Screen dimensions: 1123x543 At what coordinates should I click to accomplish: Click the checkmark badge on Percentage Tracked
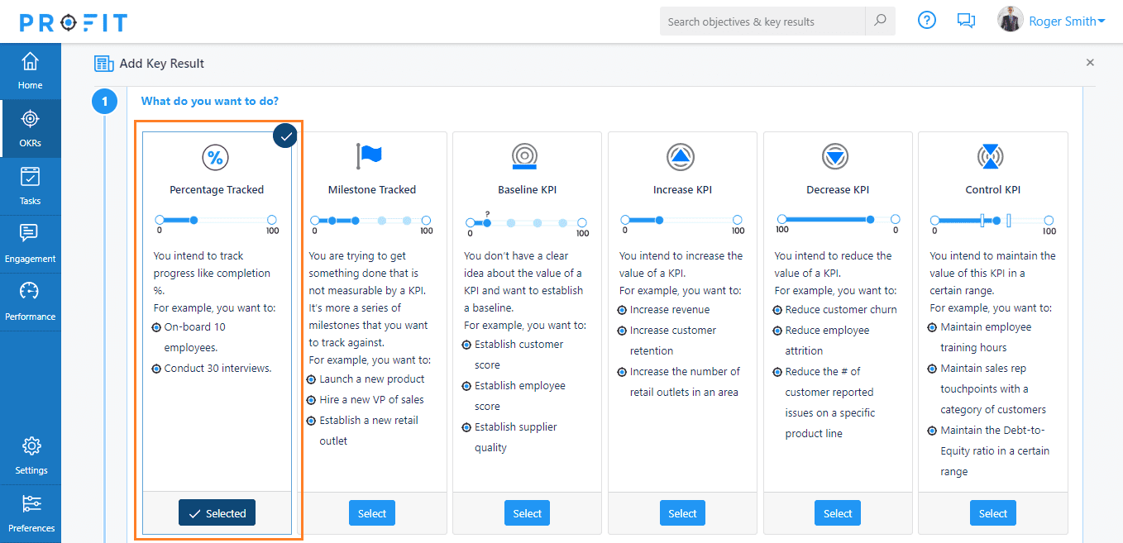pos(285,136)
